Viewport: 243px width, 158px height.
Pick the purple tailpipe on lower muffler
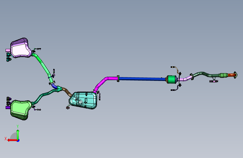[x=8, y=107]
